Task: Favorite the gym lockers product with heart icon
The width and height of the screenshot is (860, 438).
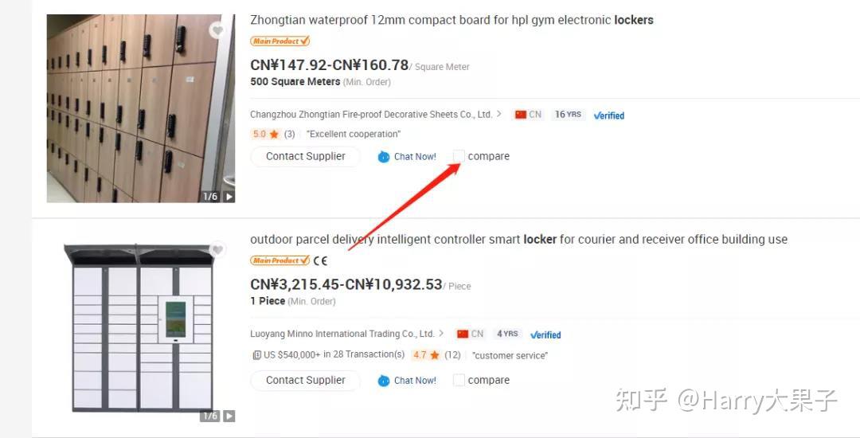Action: pos(217,31)
